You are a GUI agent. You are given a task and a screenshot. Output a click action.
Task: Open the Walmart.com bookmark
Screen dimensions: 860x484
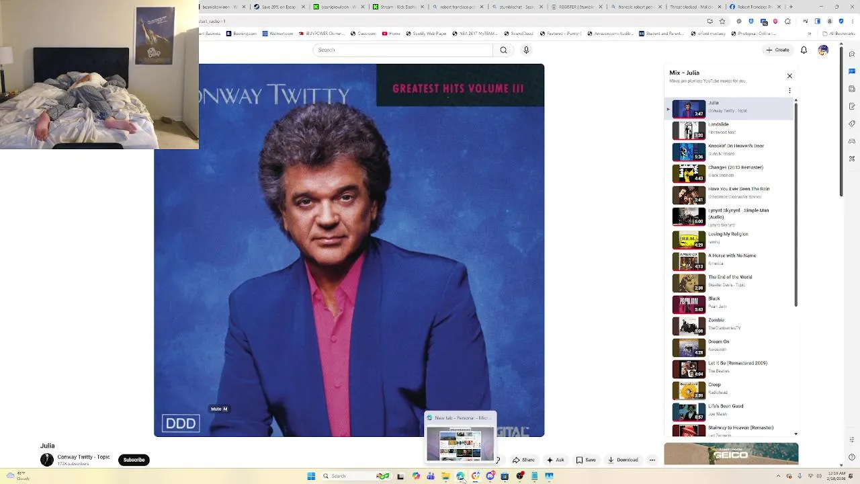pos(278,34)
